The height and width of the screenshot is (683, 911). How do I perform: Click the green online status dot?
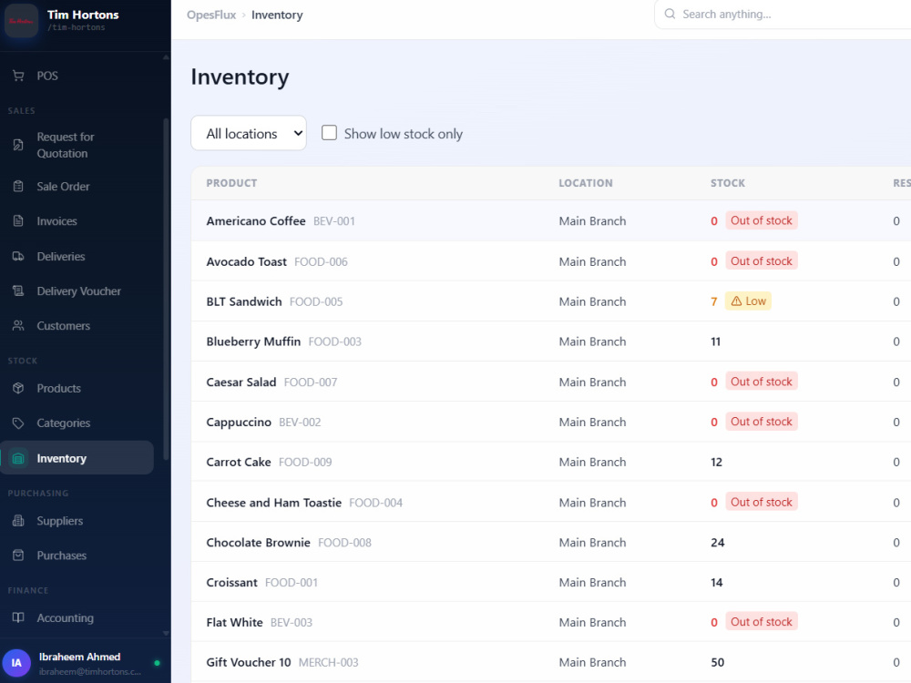coord(157,663)
